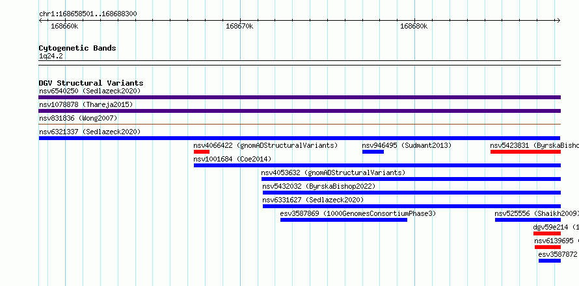Open the nsv1078878 (Thareja2015) label
This screenshot has height=286, width=579.
point(86,104)
